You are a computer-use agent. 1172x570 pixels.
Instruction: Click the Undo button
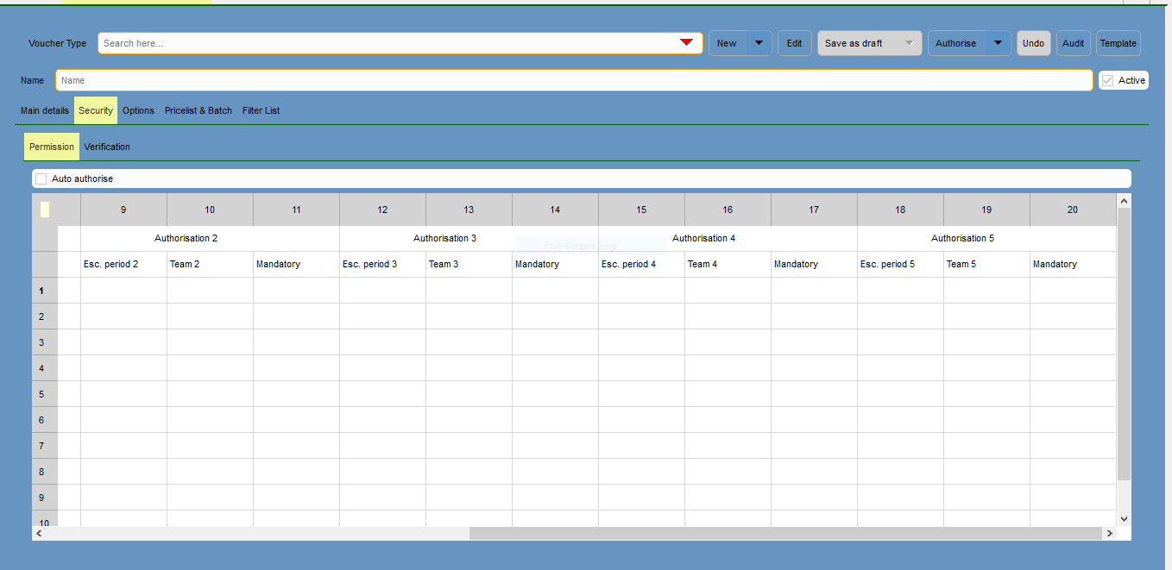click(1033, 43)
